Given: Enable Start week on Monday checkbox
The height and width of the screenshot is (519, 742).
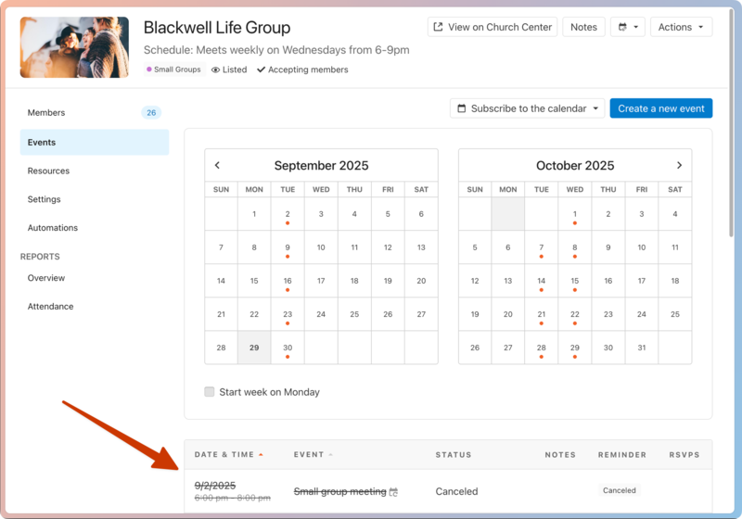Looking at the screenshot, I should tap(210, 392).
